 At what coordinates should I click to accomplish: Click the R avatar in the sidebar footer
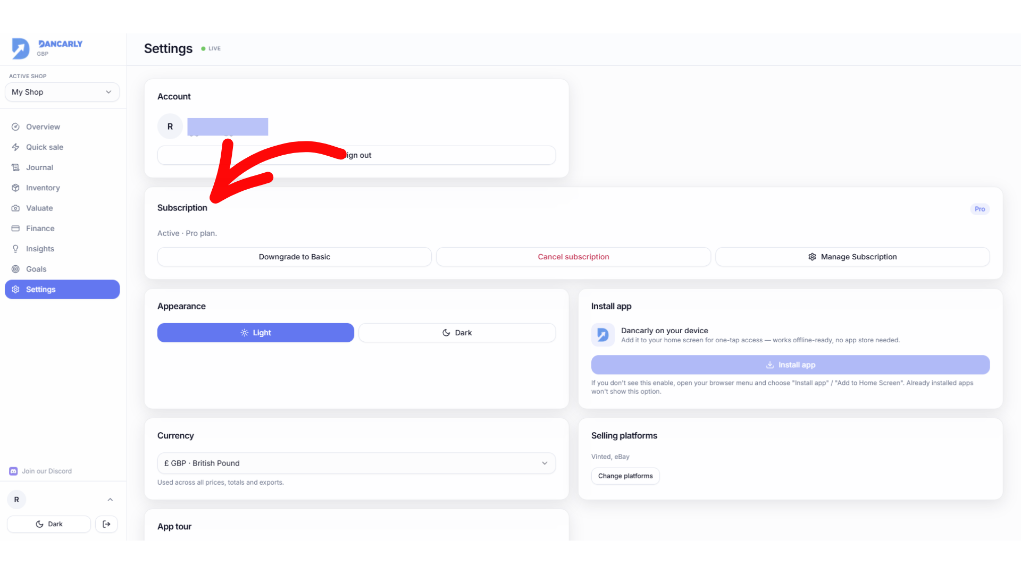tap(16, 500)
